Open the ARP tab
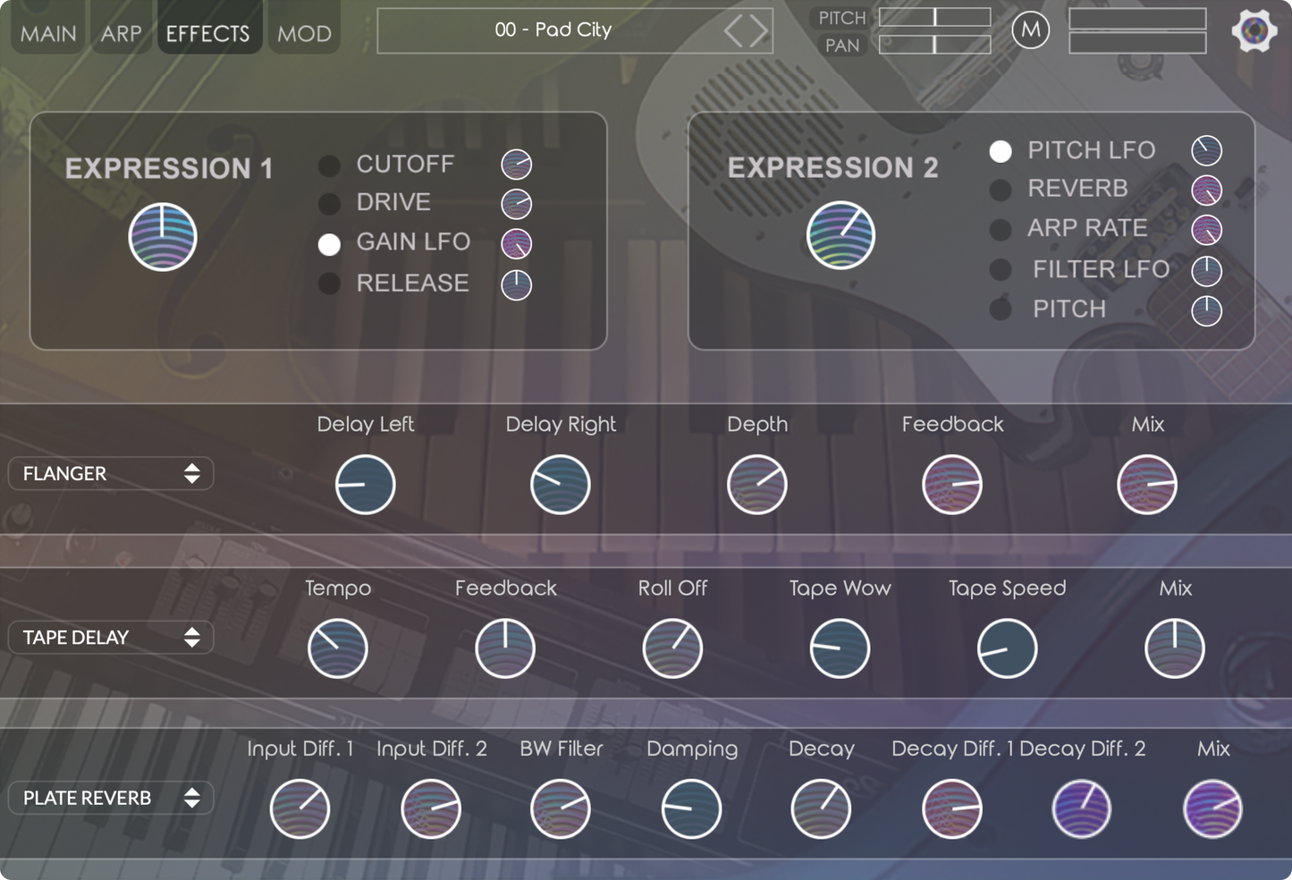This screenshot has width=1292, height=880. [121, 33]
